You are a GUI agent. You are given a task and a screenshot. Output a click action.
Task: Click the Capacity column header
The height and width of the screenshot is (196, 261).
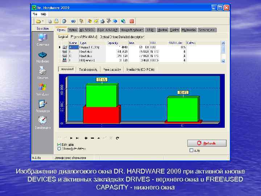[117, 43]
